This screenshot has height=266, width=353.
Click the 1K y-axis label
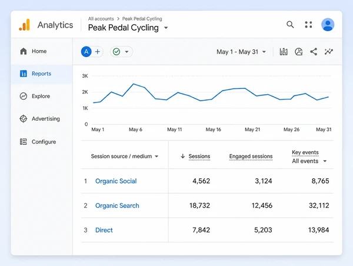[85, 108]
